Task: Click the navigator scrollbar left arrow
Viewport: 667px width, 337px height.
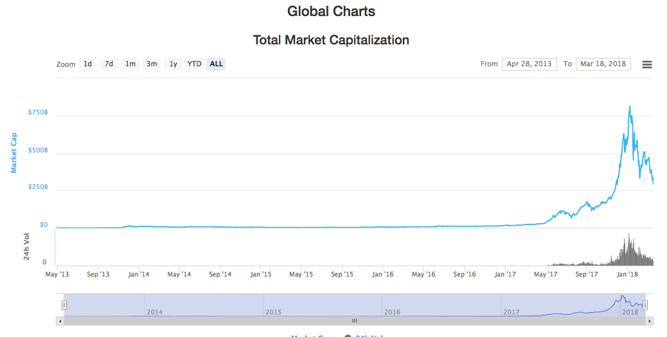Action: point(60,320)
